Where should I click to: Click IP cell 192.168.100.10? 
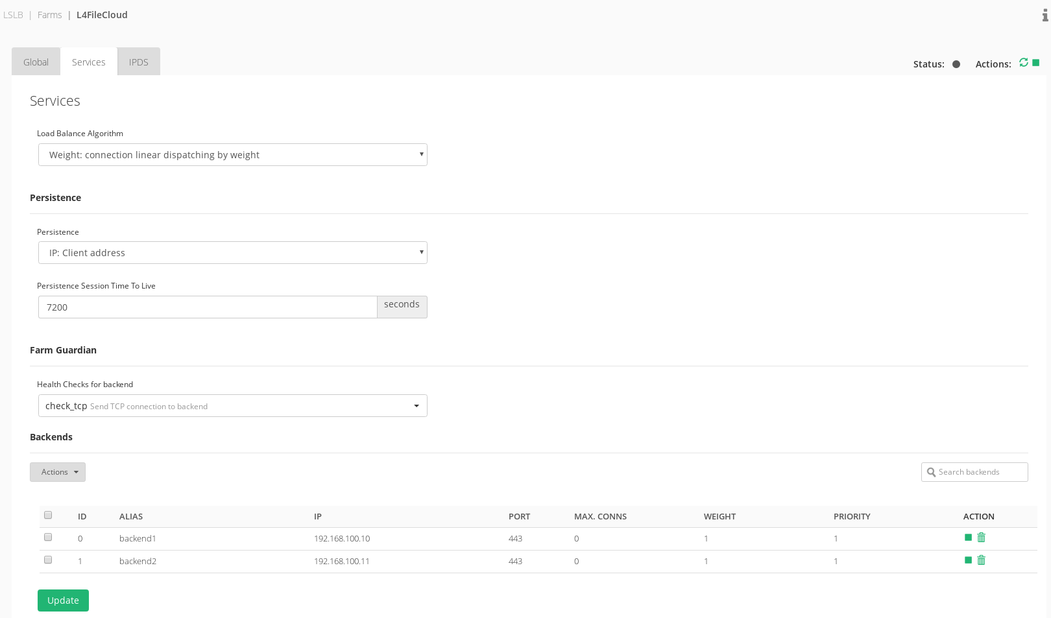coord(342,539)
